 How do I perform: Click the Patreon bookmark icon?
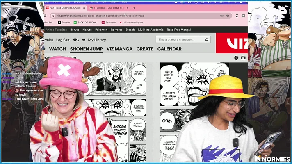(x=59, y=23)
